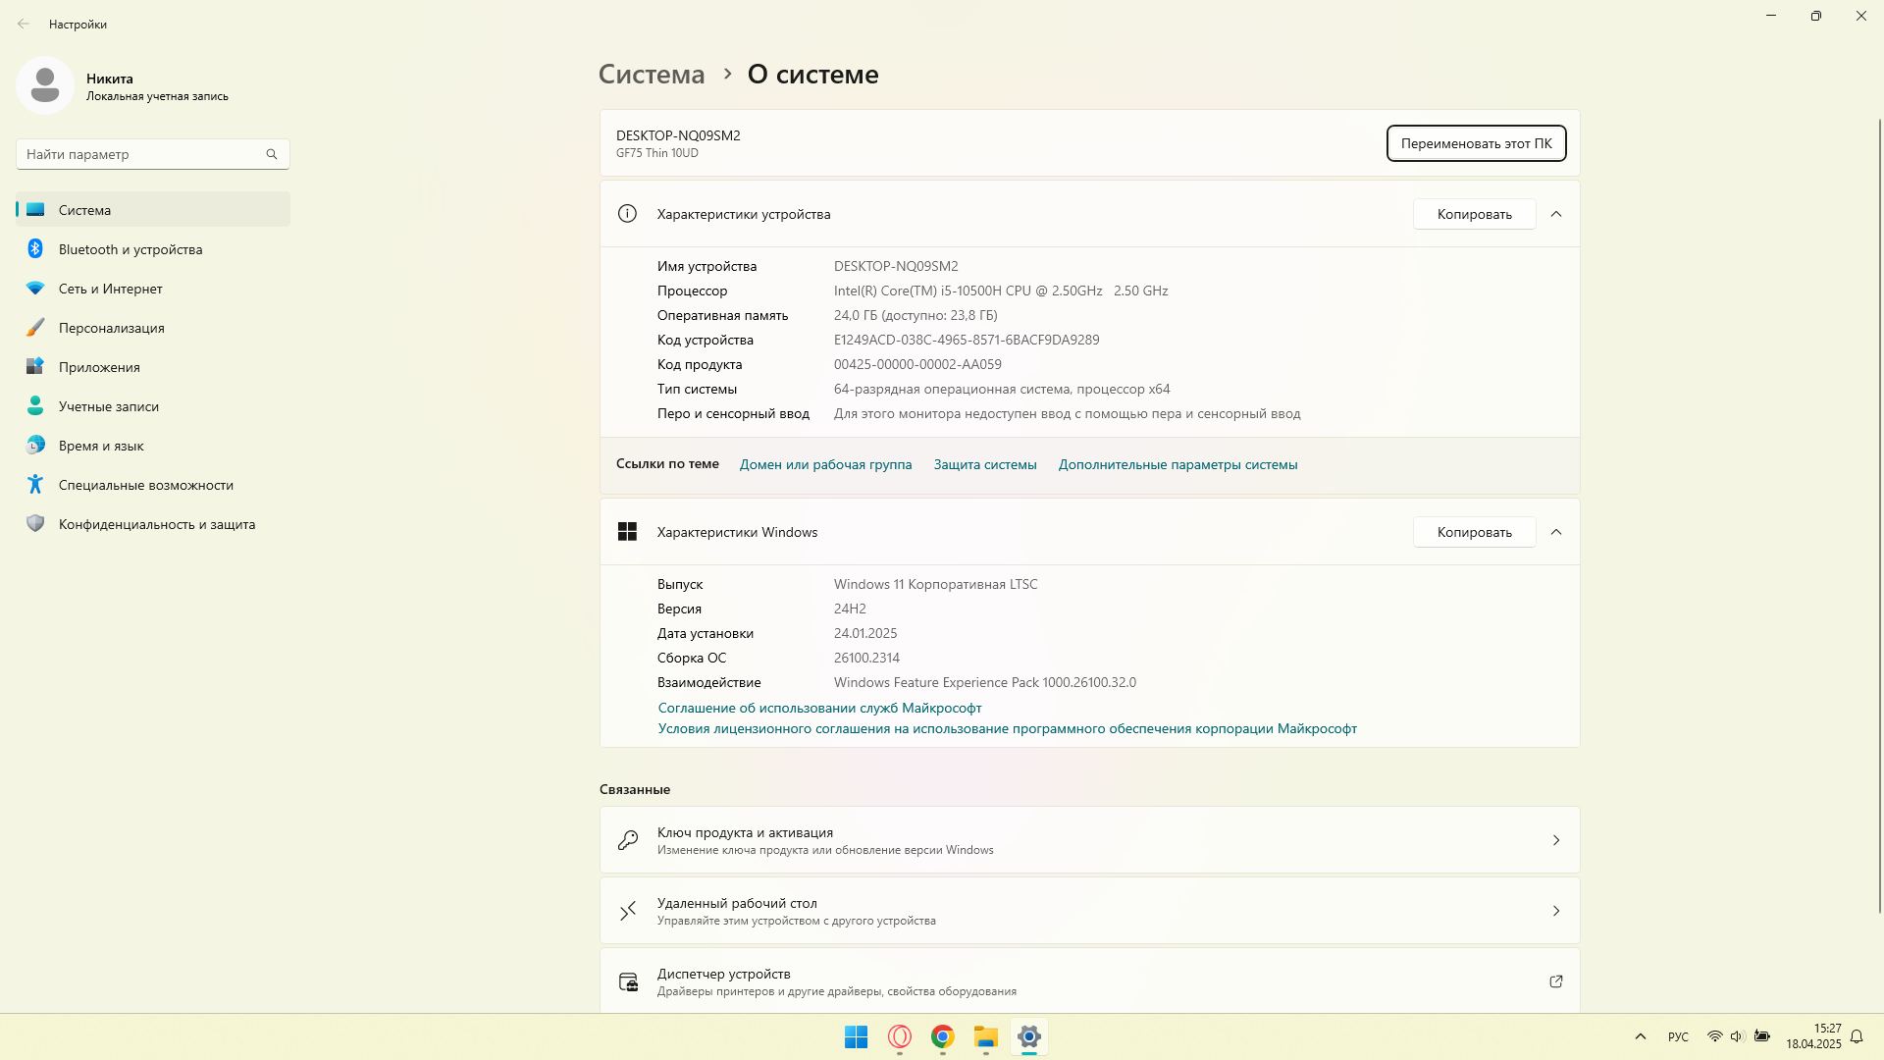The height and width of the screenshot is (1060, 1884).
Task: Collapse Характеристики устройства section
Action: pyautogui.click(x=1556, y=214)
